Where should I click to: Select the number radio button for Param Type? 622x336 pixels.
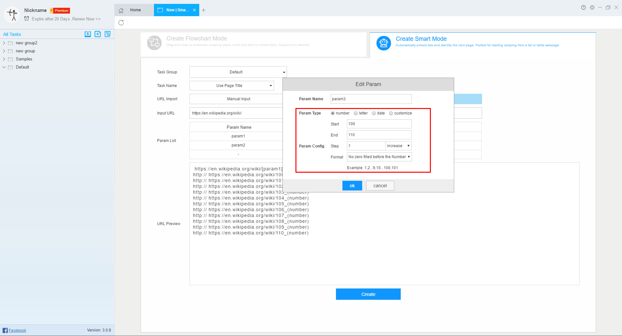point(332,113)
